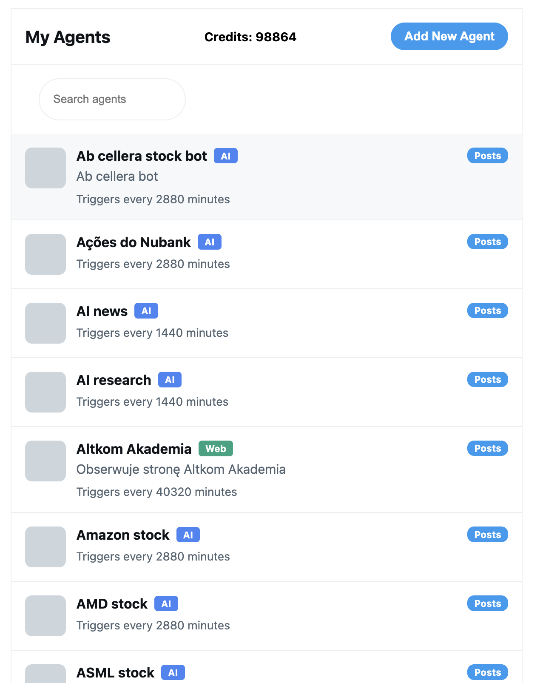View Posts for the Altkom Akademia agent
The height and width of the screenshot is (683, 540).
(487, 448)
